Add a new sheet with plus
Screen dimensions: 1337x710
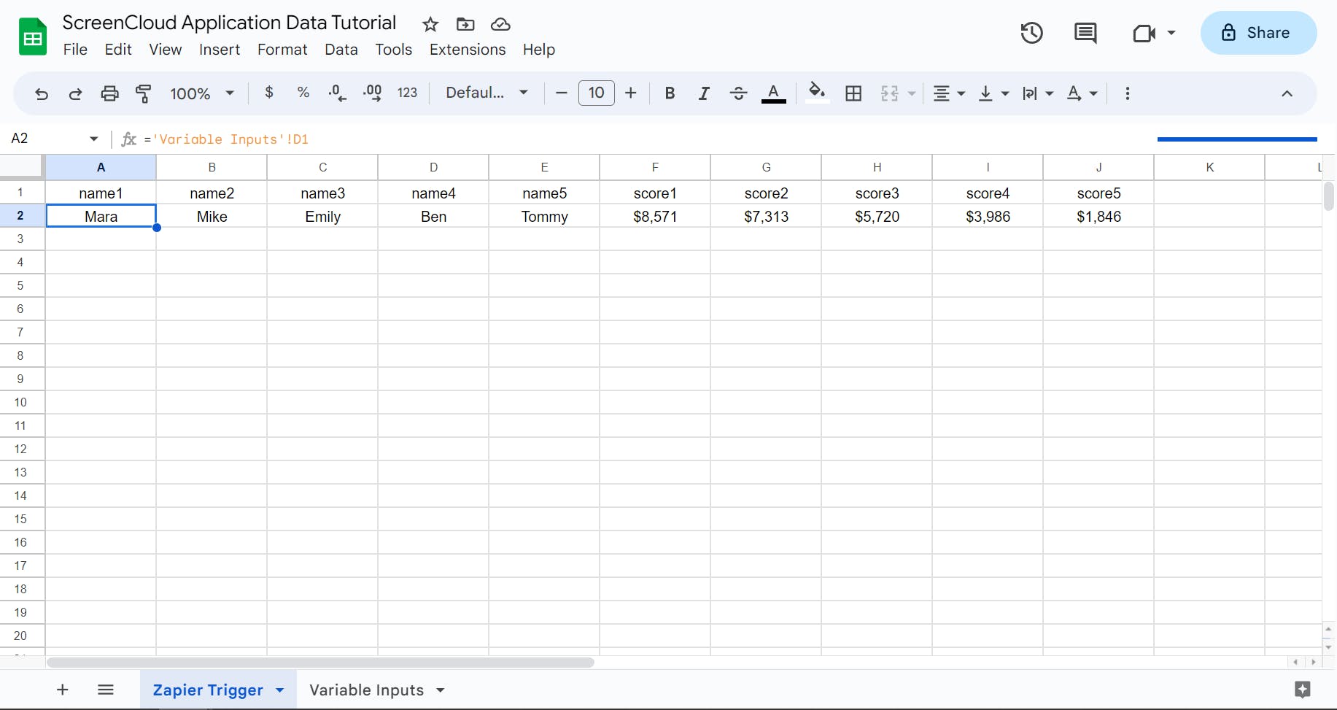point(63,690)
